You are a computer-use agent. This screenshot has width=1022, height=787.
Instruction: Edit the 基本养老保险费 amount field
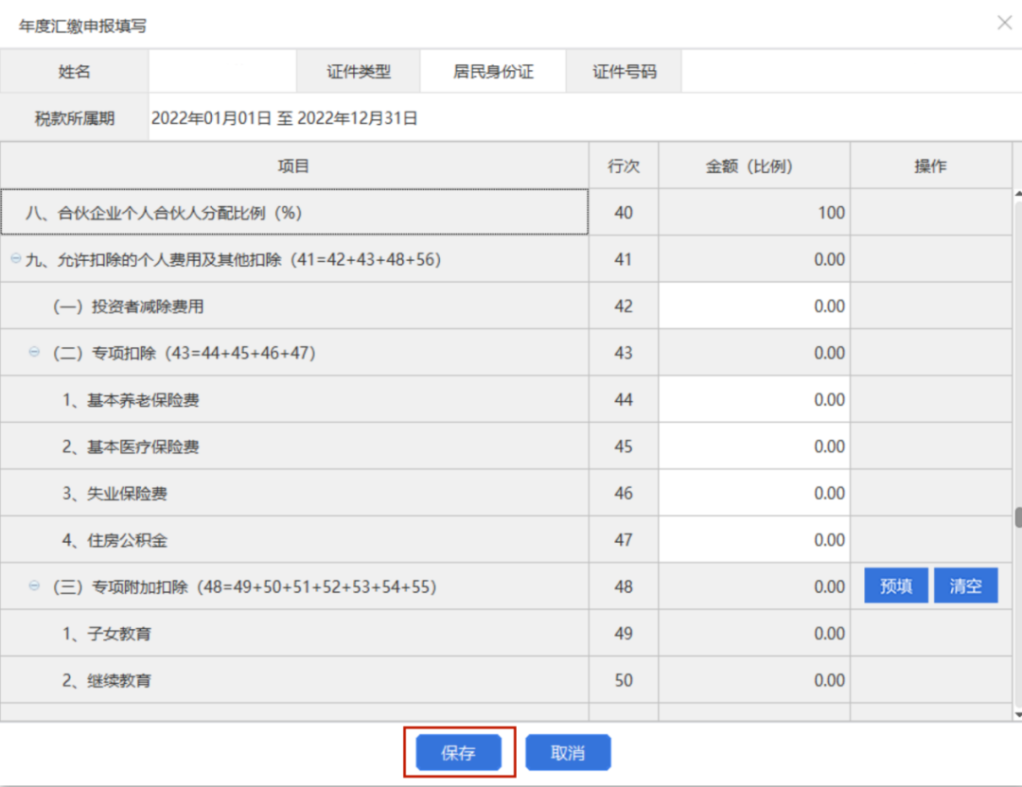pos(753,400)
